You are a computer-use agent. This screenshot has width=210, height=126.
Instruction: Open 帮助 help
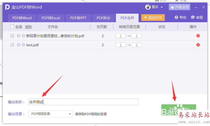coord(180,17)
